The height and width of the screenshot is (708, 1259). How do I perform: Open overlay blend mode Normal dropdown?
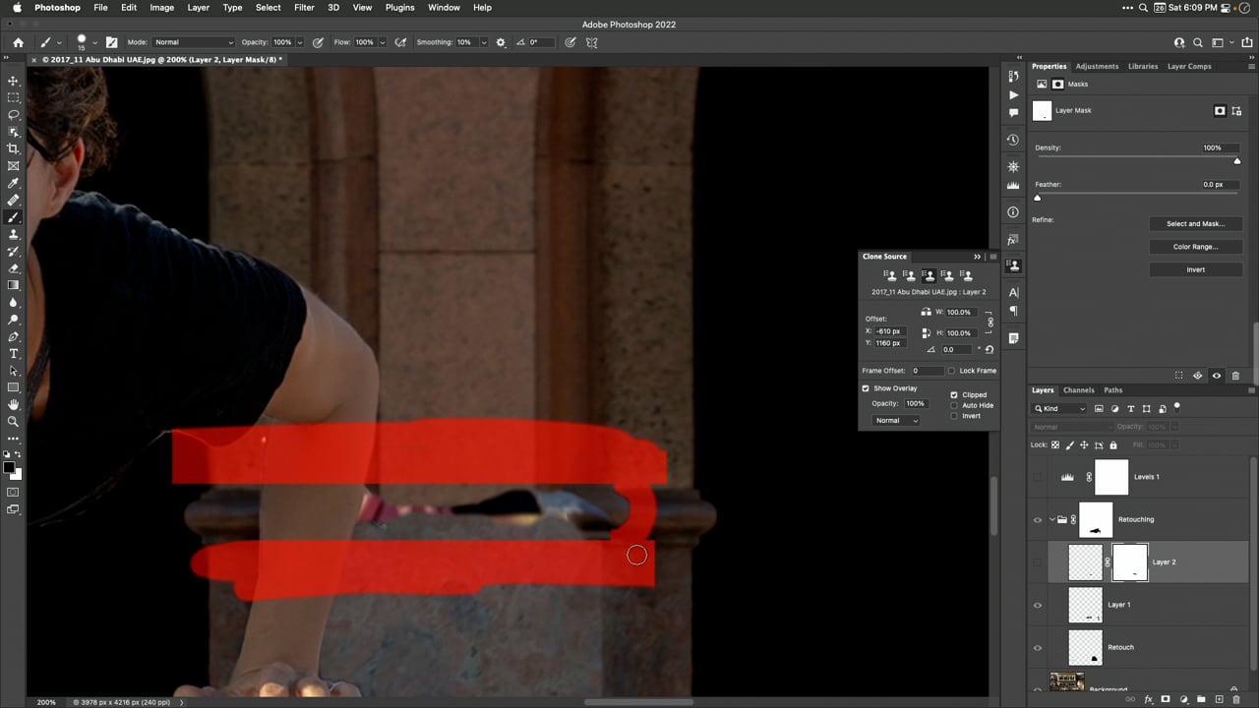(895, 420)
